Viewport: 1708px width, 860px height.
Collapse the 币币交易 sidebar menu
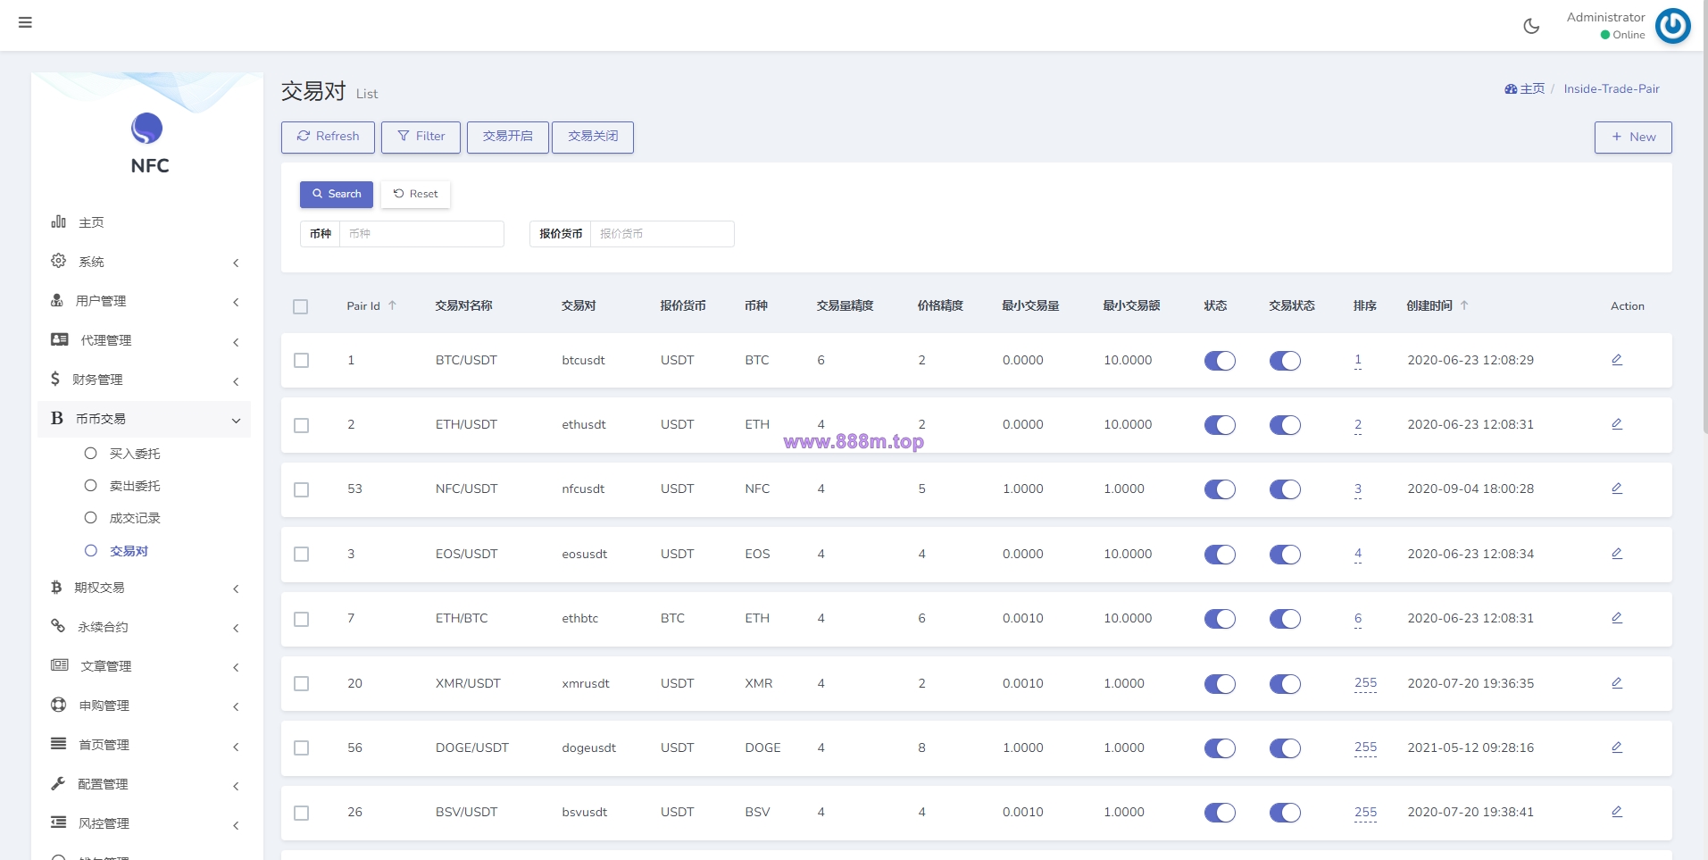pos(145,419)
